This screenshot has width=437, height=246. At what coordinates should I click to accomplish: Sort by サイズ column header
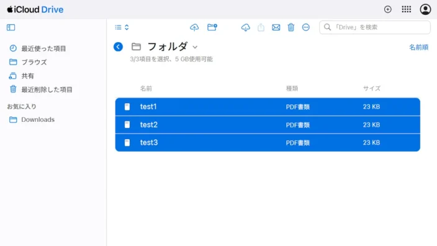pyautogui.click(x=371, y=88)
